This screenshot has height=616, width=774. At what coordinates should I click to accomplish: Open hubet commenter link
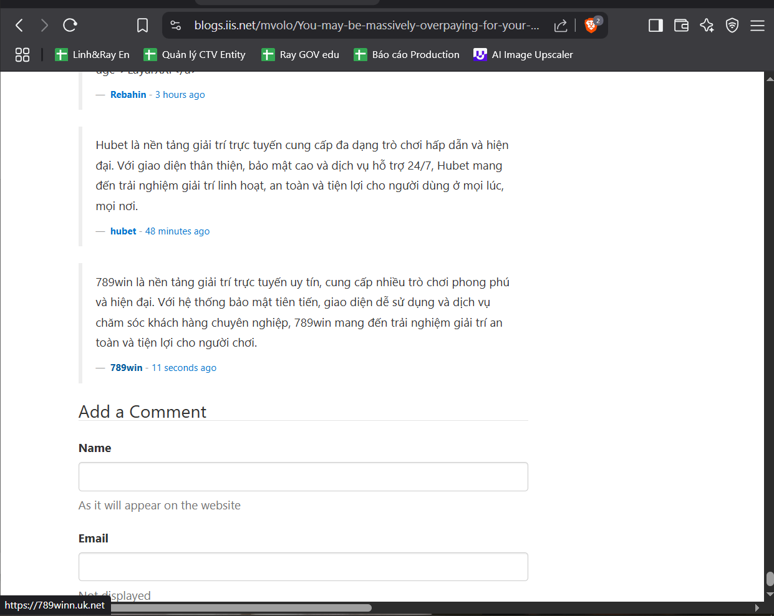coord(123,231)
